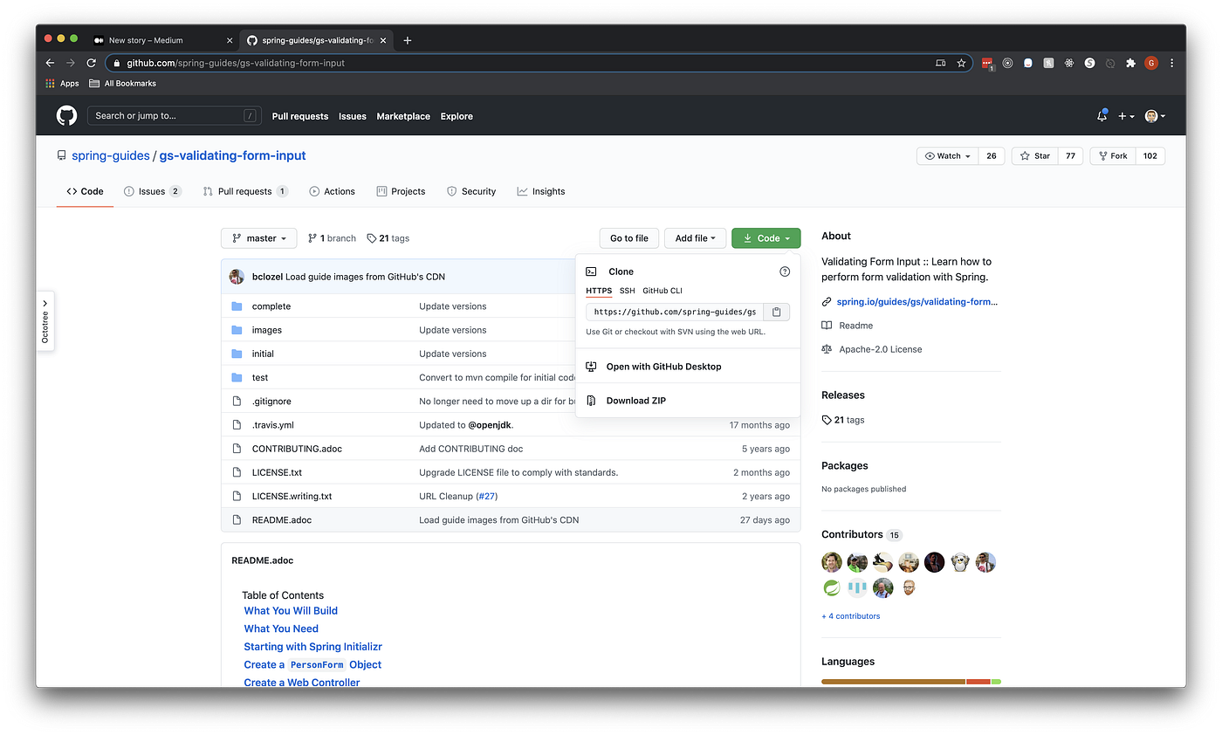Open What You Will Build link
This screenshot has height=735, width=1222.
point(291,611)
